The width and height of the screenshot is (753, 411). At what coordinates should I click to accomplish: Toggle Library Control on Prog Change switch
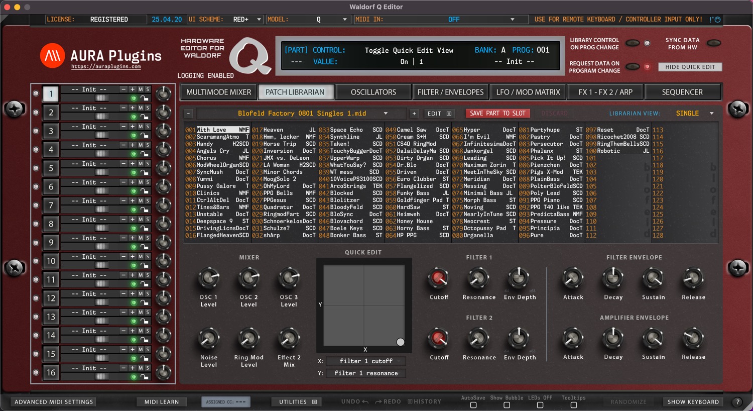click(x=633, y=43)
